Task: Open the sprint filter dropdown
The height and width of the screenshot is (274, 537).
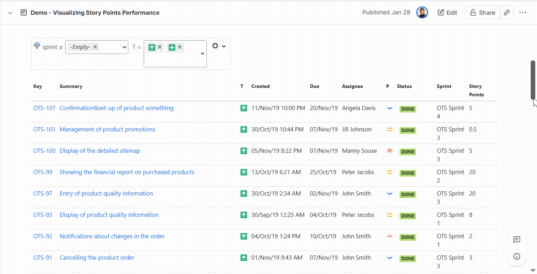Action: coord(124,47)
